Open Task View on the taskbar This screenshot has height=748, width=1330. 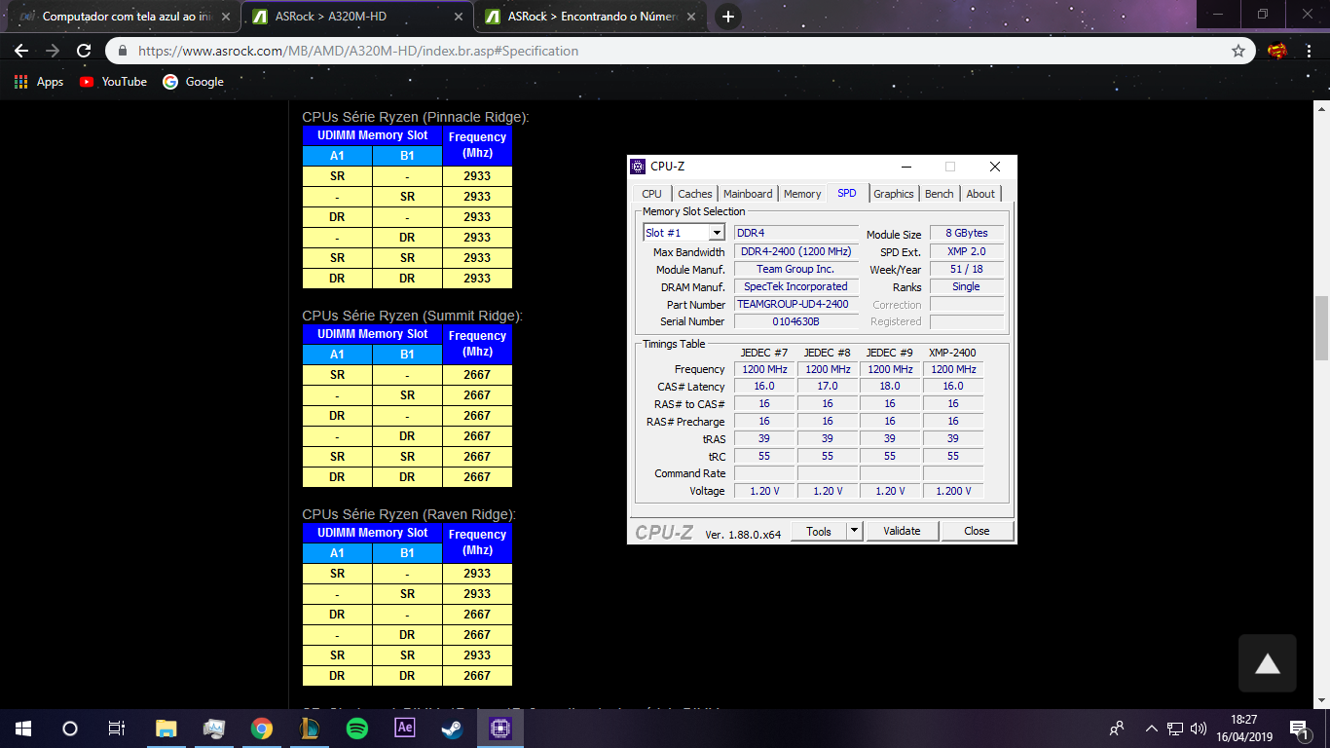(x=117, y=728)
